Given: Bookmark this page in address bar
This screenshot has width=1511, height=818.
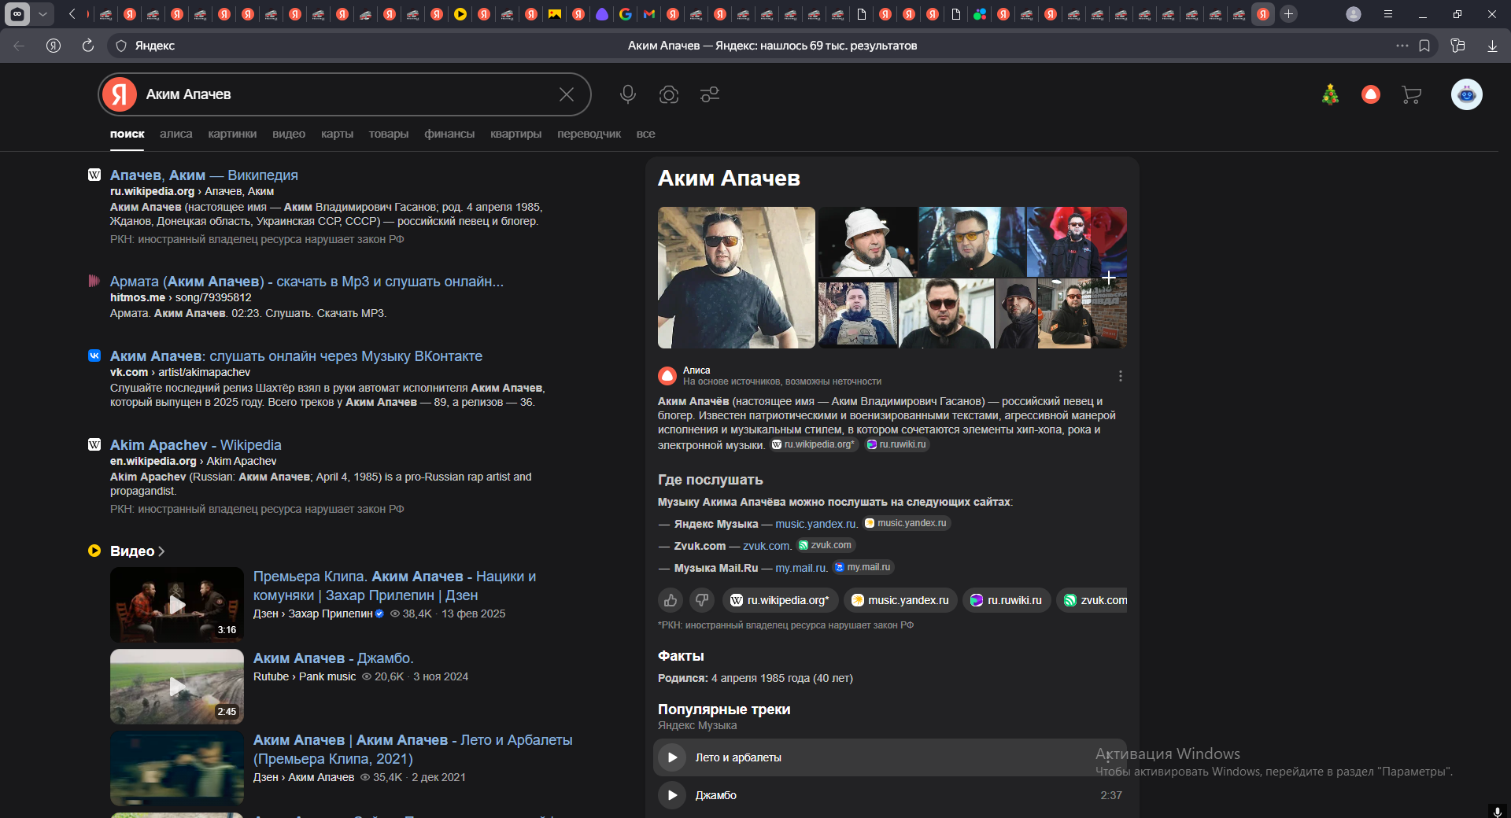Looking at the screenshot, I should [1424, 46].
